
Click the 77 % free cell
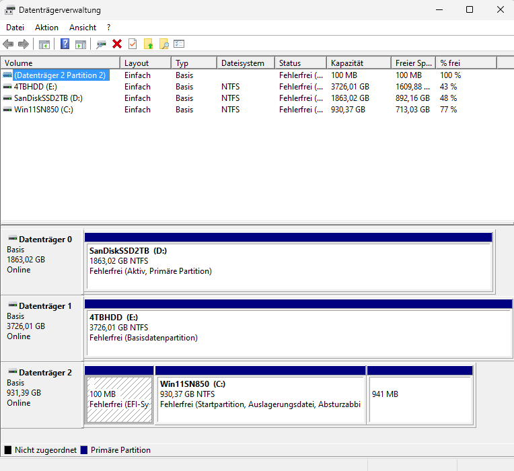pos(449,110)
